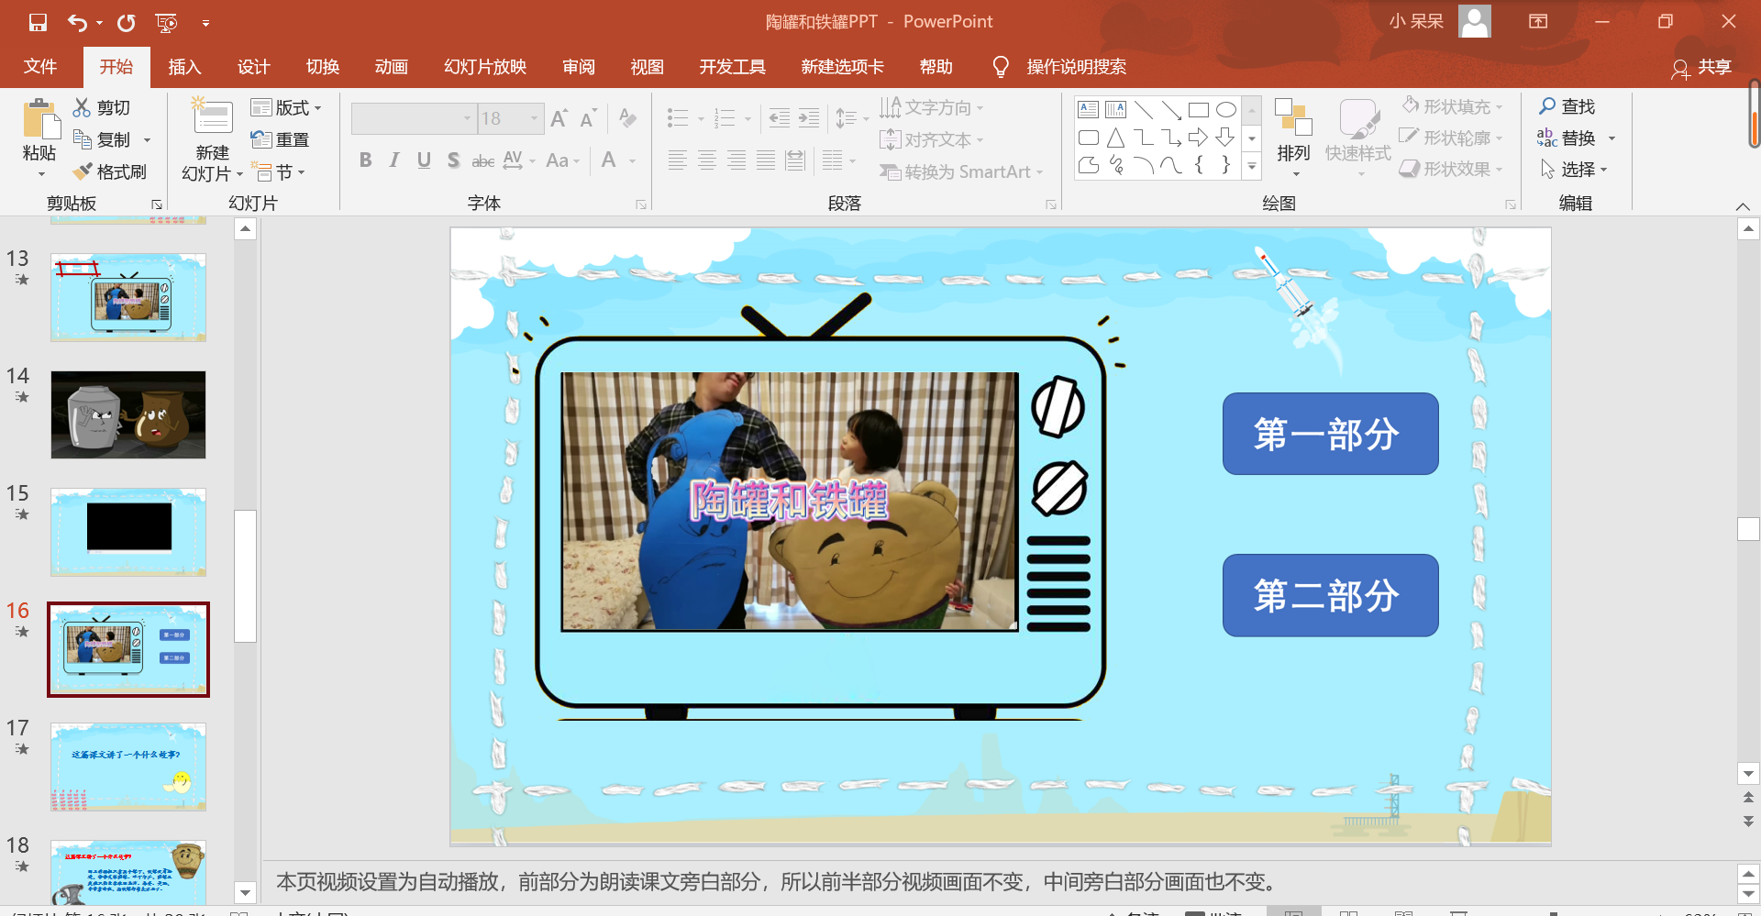Open font color dropdown arrow

(x=633, y=160)
